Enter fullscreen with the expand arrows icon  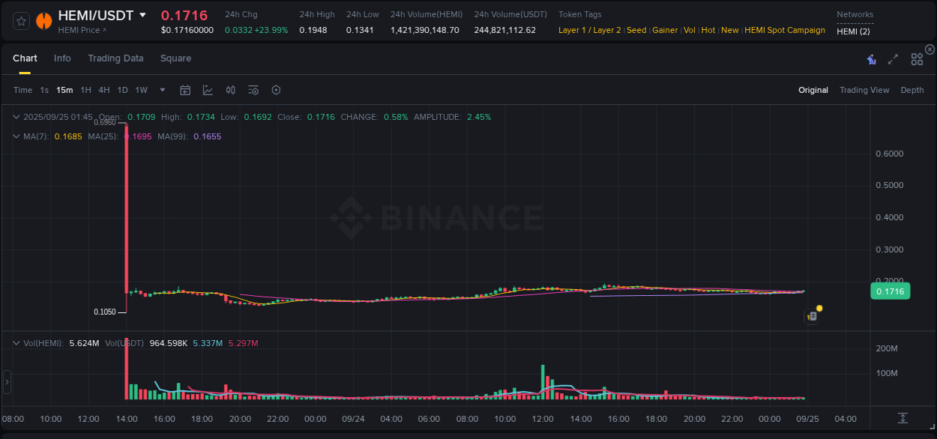coord(892,58)
